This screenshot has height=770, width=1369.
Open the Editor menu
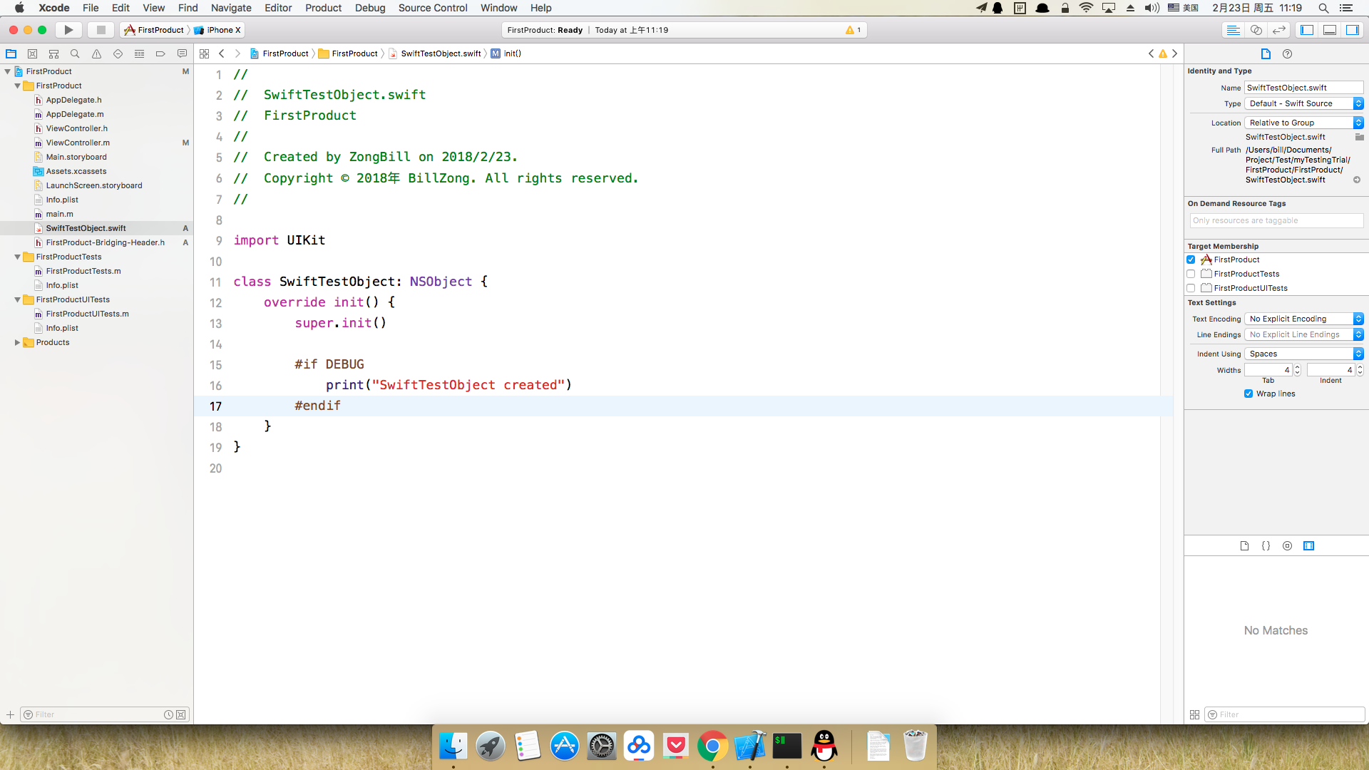click(277, 8)
